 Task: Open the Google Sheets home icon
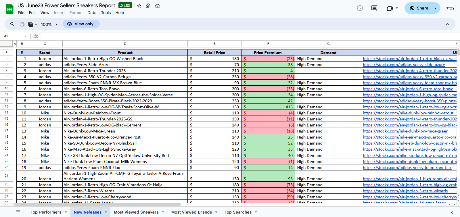pos(10,9)
